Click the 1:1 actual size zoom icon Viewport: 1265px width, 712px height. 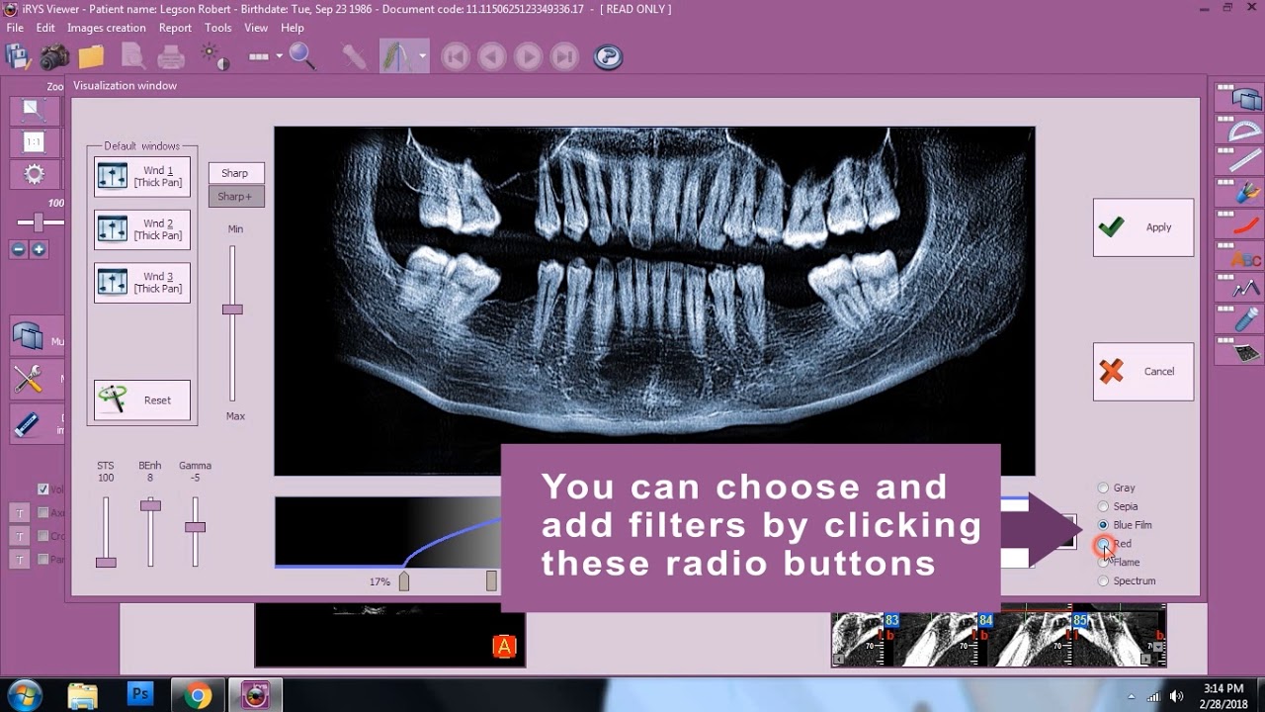pos(34,142)
